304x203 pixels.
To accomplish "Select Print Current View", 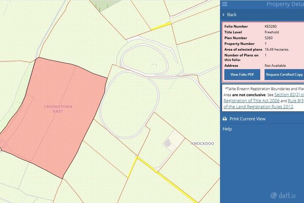I will (247, 119).
